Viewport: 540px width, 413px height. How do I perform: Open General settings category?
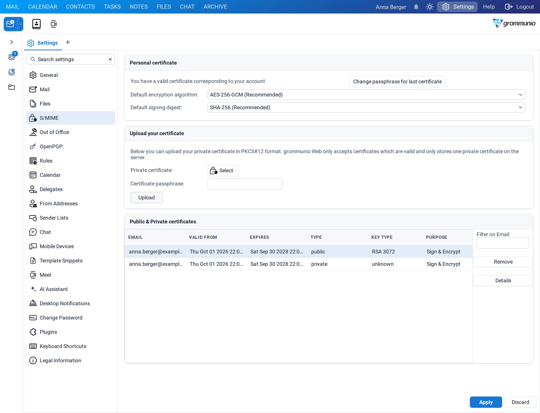70,75
